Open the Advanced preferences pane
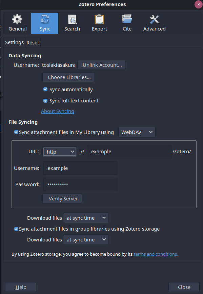203x294 pixels. click(x=155, y=23)
